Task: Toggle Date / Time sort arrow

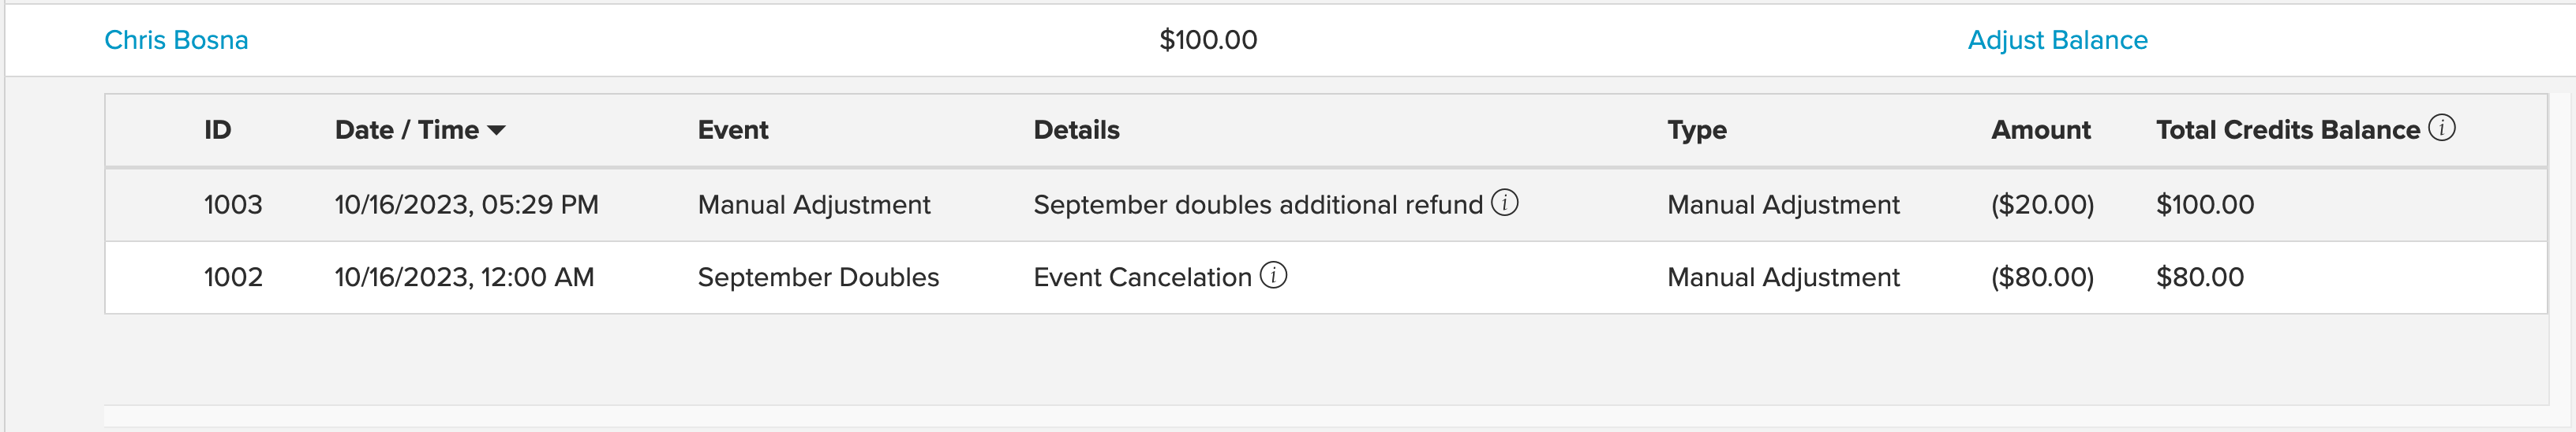Action: 496,131
